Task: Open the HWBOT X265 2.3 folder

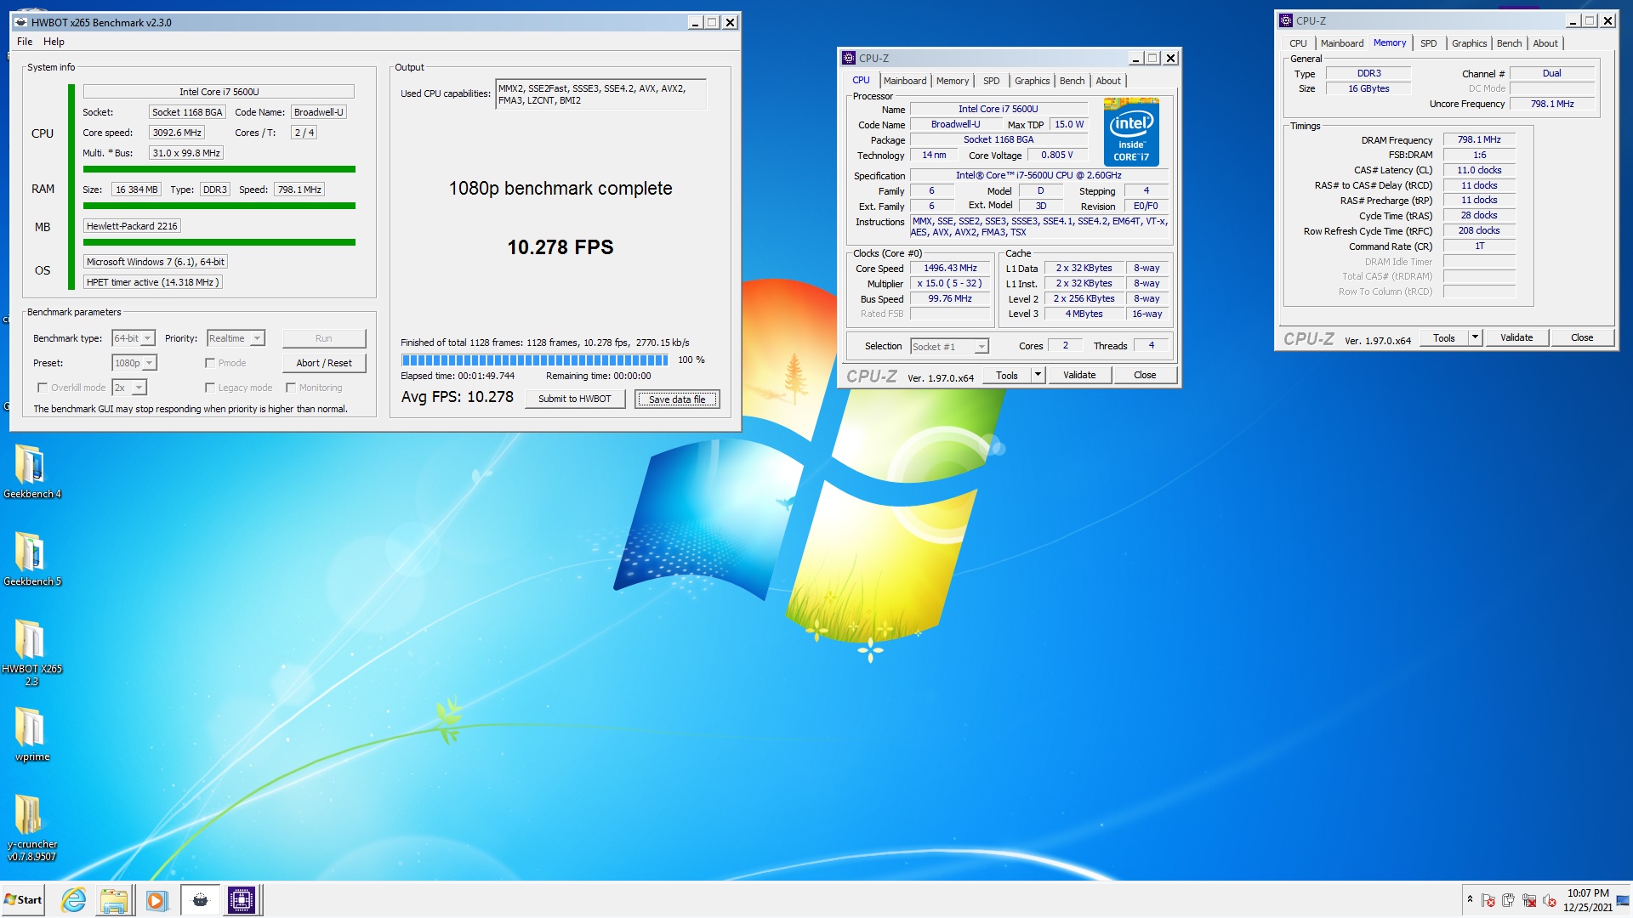Action: click(31, 651)
